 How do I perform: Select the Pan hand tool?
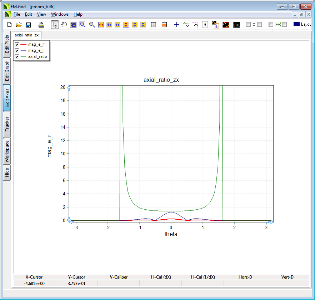click(64, 25)
